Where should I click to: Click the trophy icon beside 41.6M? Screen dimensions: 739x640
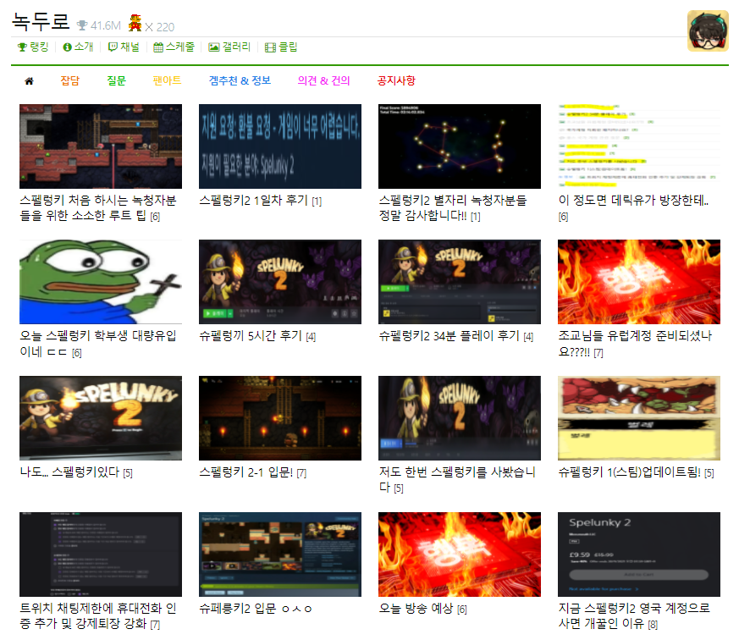point(82,25)
